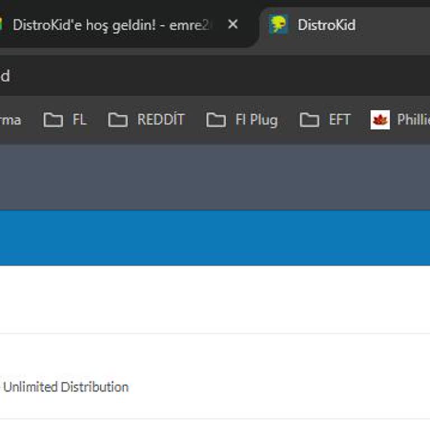Open the FL bookmarks folder
Screen dimensions: 430x430
point(66,120)
